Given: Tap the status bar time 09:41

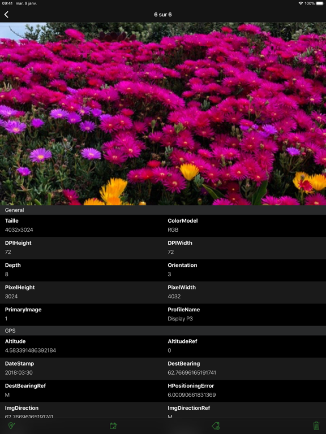Looking at the screenshot, I should click(7, 3).
